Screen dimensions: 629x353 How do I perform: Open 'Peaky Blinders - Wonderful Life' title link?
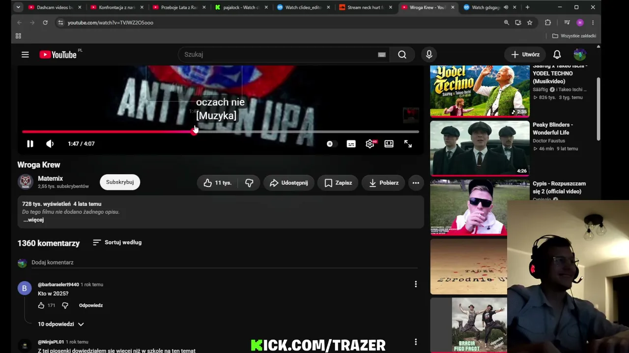[x=553, y=128]
